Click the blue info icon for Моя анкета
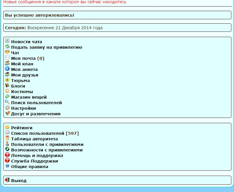Viewport: 234px width, 192px height. coord(7,69)
